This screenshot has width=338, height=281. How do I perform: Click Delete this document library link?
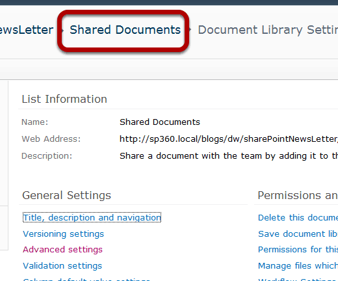point(298,217)
